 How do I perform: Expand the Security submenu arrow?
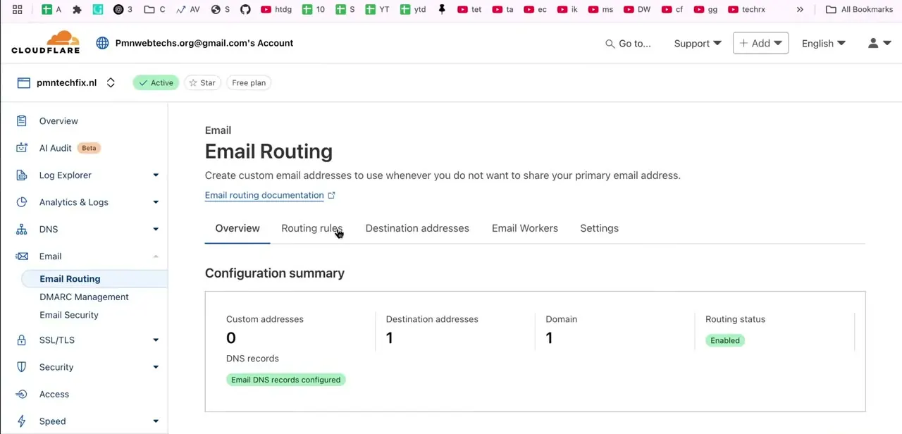156,367
